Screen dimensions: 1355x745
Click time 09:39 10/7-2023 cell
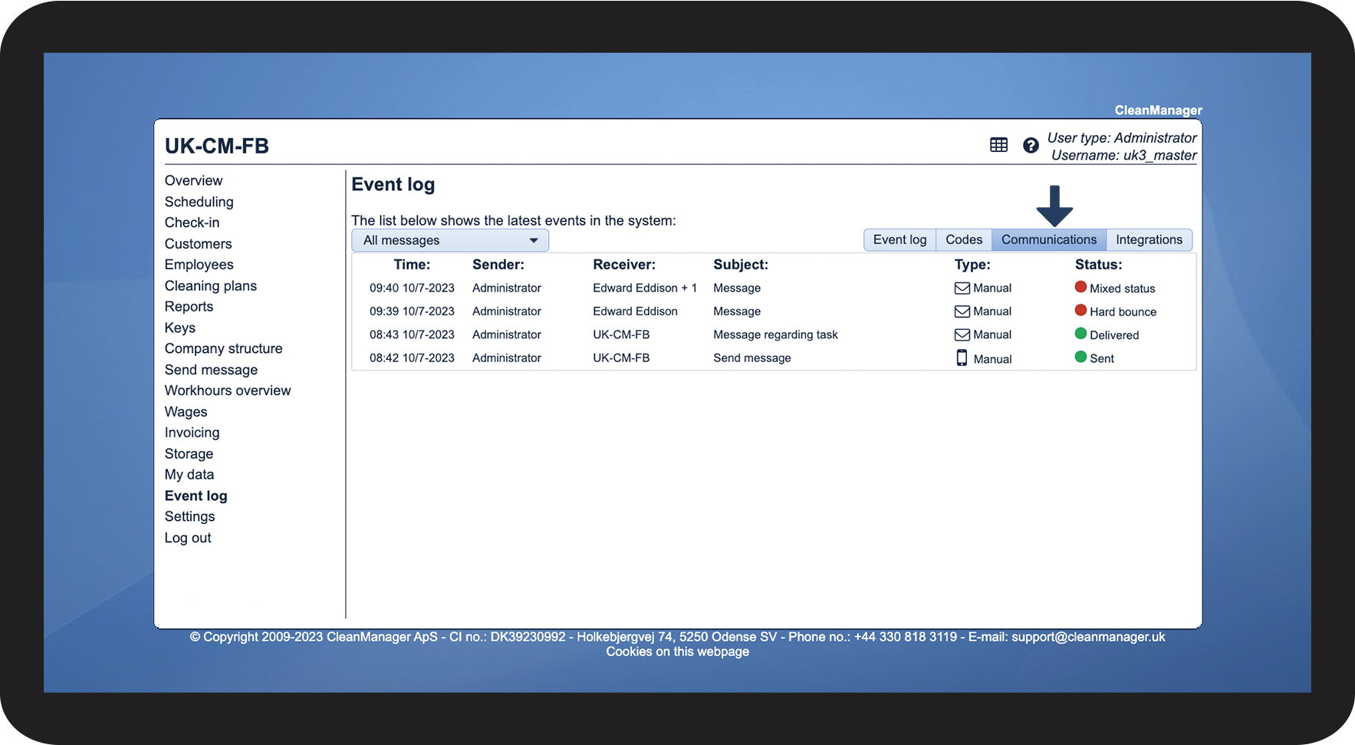pos(412,312)
